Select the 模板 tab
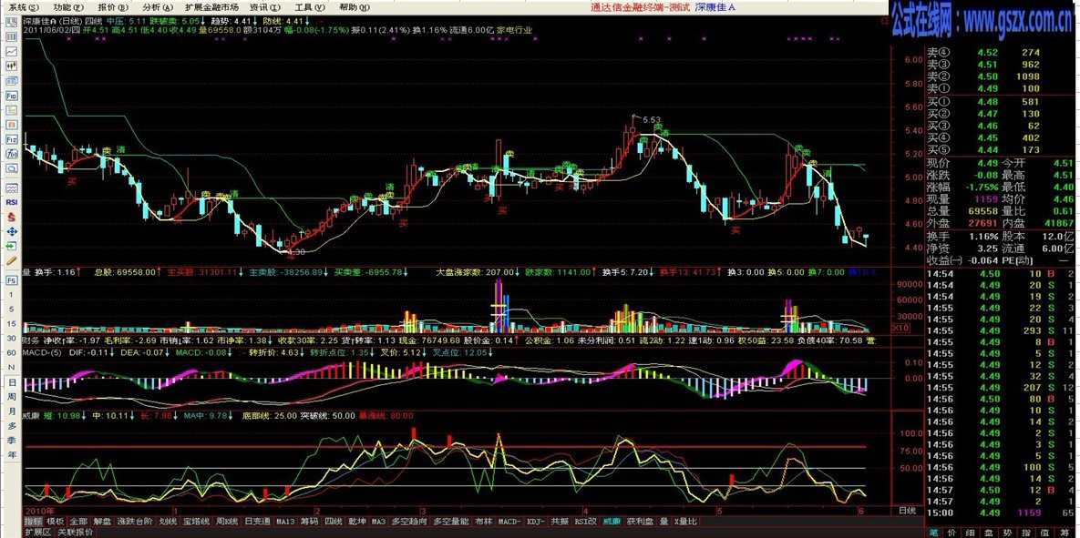Screen dimensions: 1080x538 pos(56,521)
